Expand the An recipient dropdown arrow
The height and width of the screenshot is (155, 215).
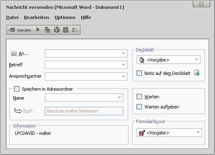pos(123,53)
